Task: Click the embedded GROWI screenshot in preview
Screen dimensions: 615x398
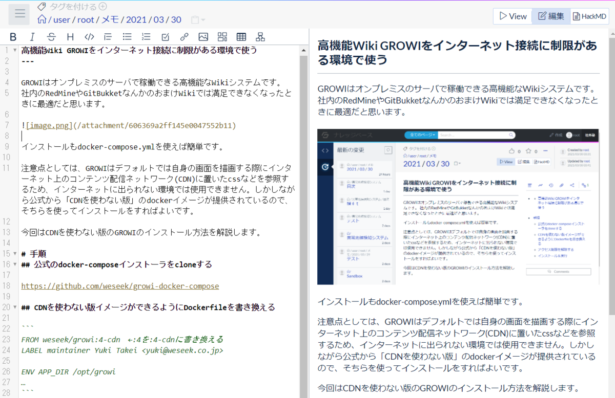Action: tap(458, 207)
